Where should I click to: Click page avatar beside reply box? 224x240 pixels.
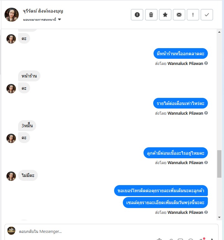pyautogui.click(x=11, y=231)
